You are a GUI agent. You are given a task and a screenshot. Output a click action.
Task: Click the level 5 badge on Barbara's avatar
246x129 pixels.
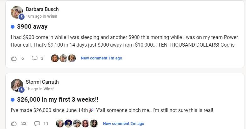(x=21, y=17)
